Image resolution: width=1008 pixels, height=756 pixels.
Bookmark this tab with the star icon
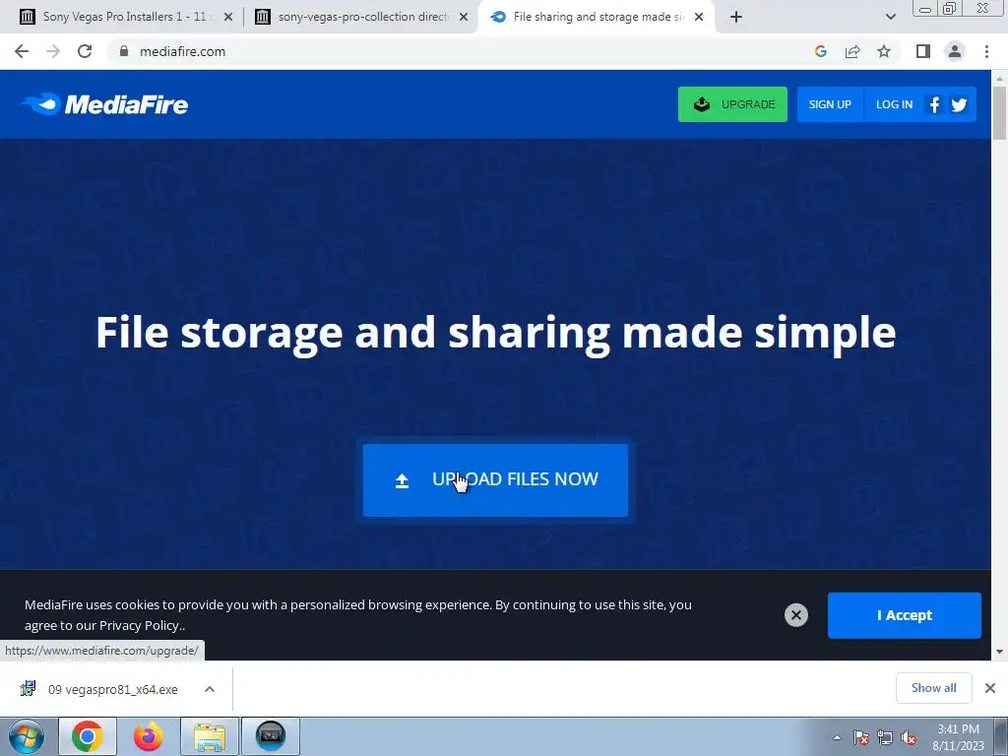click(884, 51)
